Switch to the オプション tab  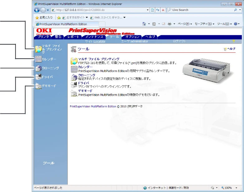click(x=132, y=37)
